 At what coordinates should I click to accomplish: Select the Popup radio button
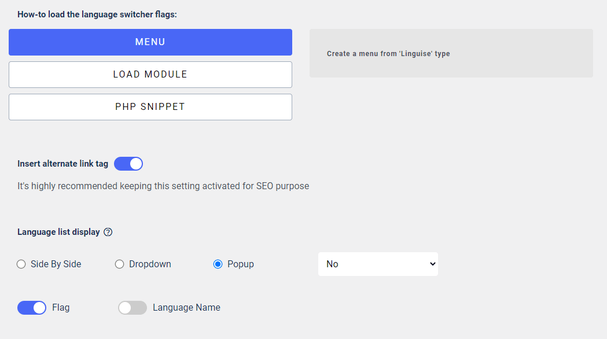click(x=218, y=264)
